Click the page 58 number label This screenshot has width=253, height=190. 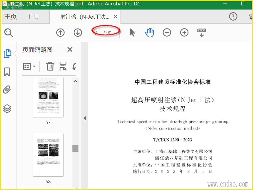coord(48,181)
